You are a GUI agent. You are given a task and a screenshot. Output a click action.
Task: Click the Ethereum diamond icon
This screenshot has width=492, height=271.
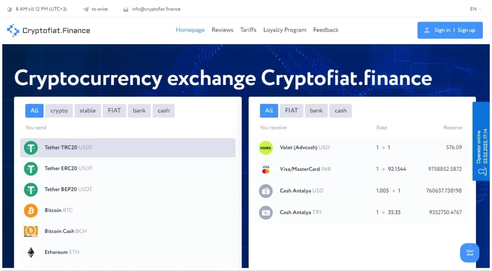click(x=31, y=252)
